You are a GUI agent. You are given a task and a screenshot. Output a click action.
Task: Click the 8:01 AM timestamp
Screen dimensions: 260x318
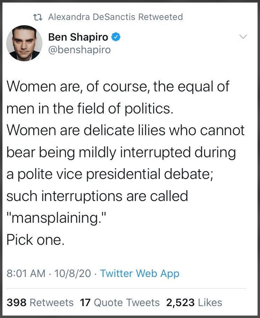pos(26,273)
